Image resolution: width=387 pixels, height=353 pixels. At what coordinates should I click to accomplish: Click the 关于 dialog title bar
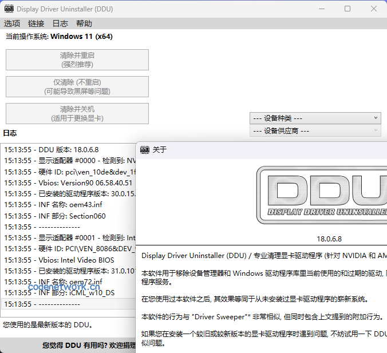tap(262, 150)
